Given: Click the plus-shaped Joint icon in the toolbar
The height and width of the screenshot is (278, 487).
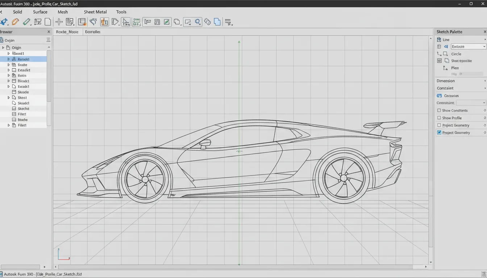Looking at the screenshot, I should click(x=59, y=22).
